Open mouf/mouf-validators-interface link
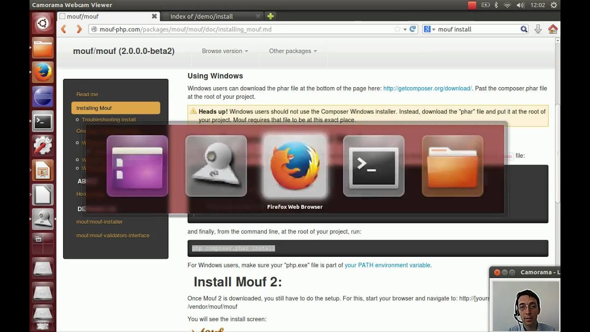 (113, 236)
